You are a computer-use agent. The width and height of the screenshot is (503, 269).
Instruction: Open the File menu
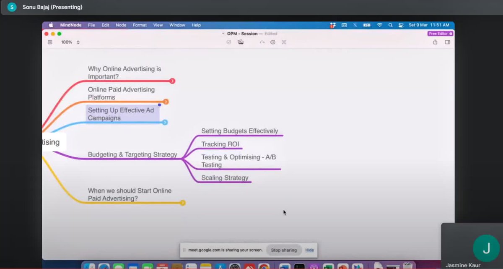coord(91,25)
